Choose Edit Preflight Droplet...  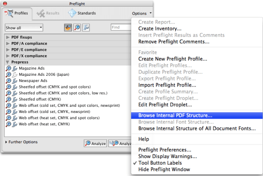tap(165, 105)
